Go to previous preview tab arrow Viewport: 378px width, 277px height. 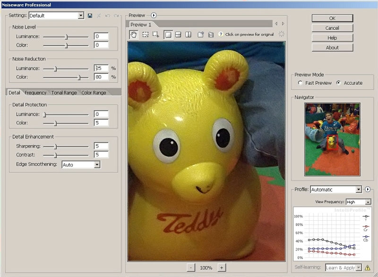pos(276,23)
